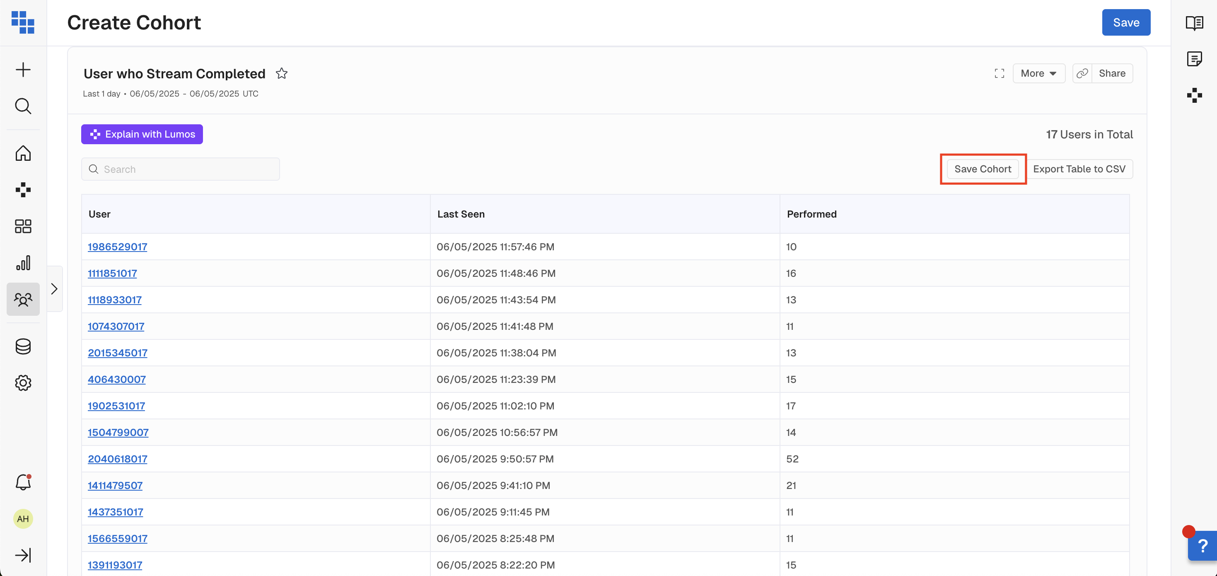Go to the Home icon in sidebar
1217x576 pixels.
[23, 153]
